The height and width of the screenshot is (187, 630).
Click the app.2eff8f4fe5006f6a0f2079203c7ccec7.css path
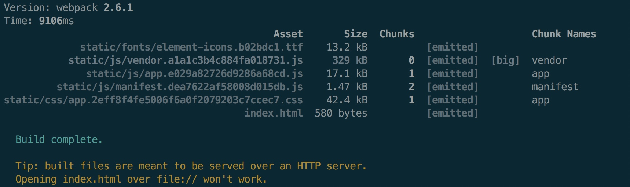153,100
